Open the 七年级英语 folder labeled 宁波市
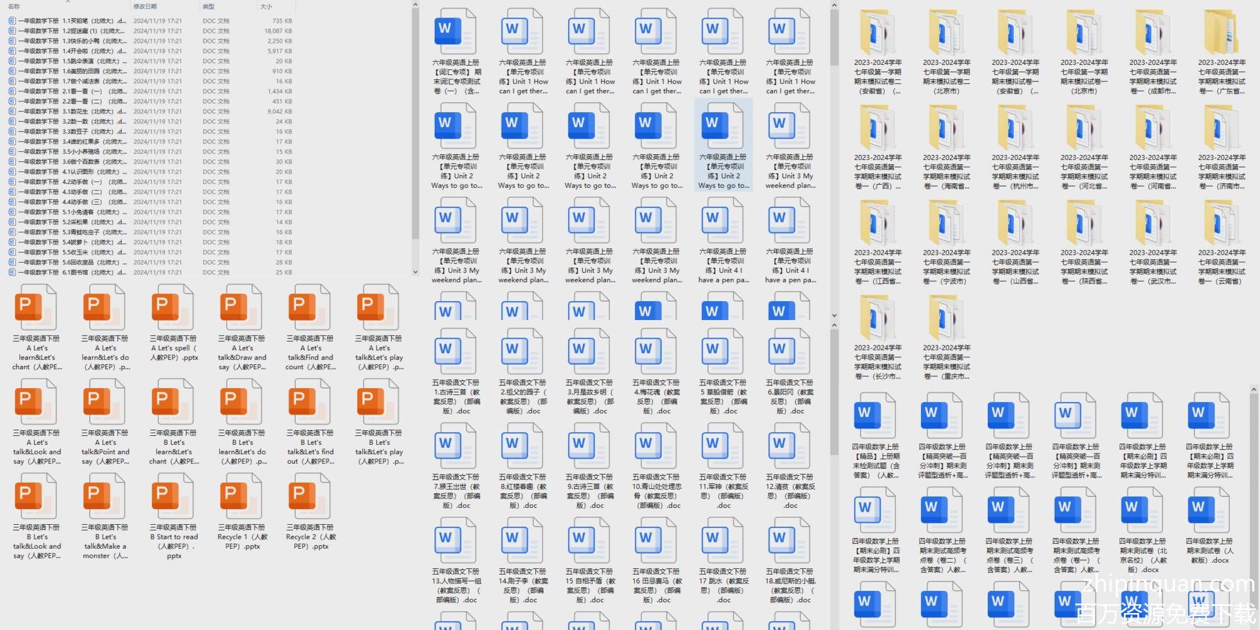The height and width of the screenshot is (630, 1260). pos(946,224)
